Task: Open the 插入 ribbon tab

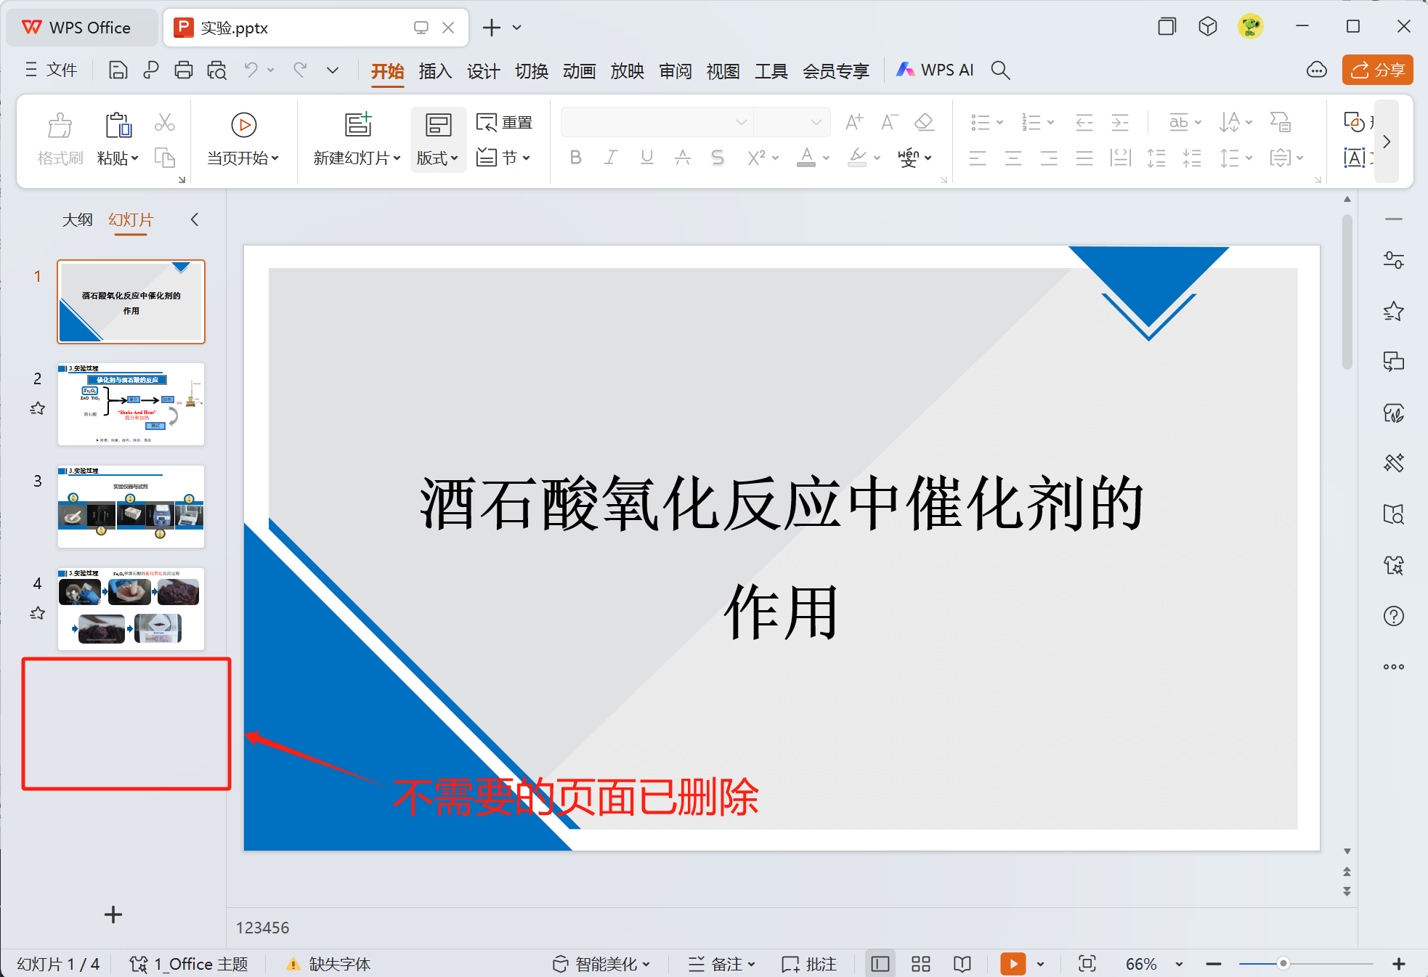Action: (x=435, y=71)
